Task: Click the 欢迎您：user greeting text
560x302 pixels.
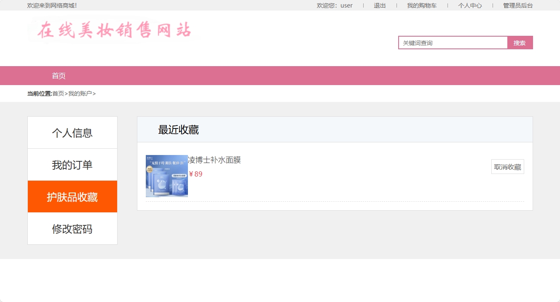Action: [335, 5]
